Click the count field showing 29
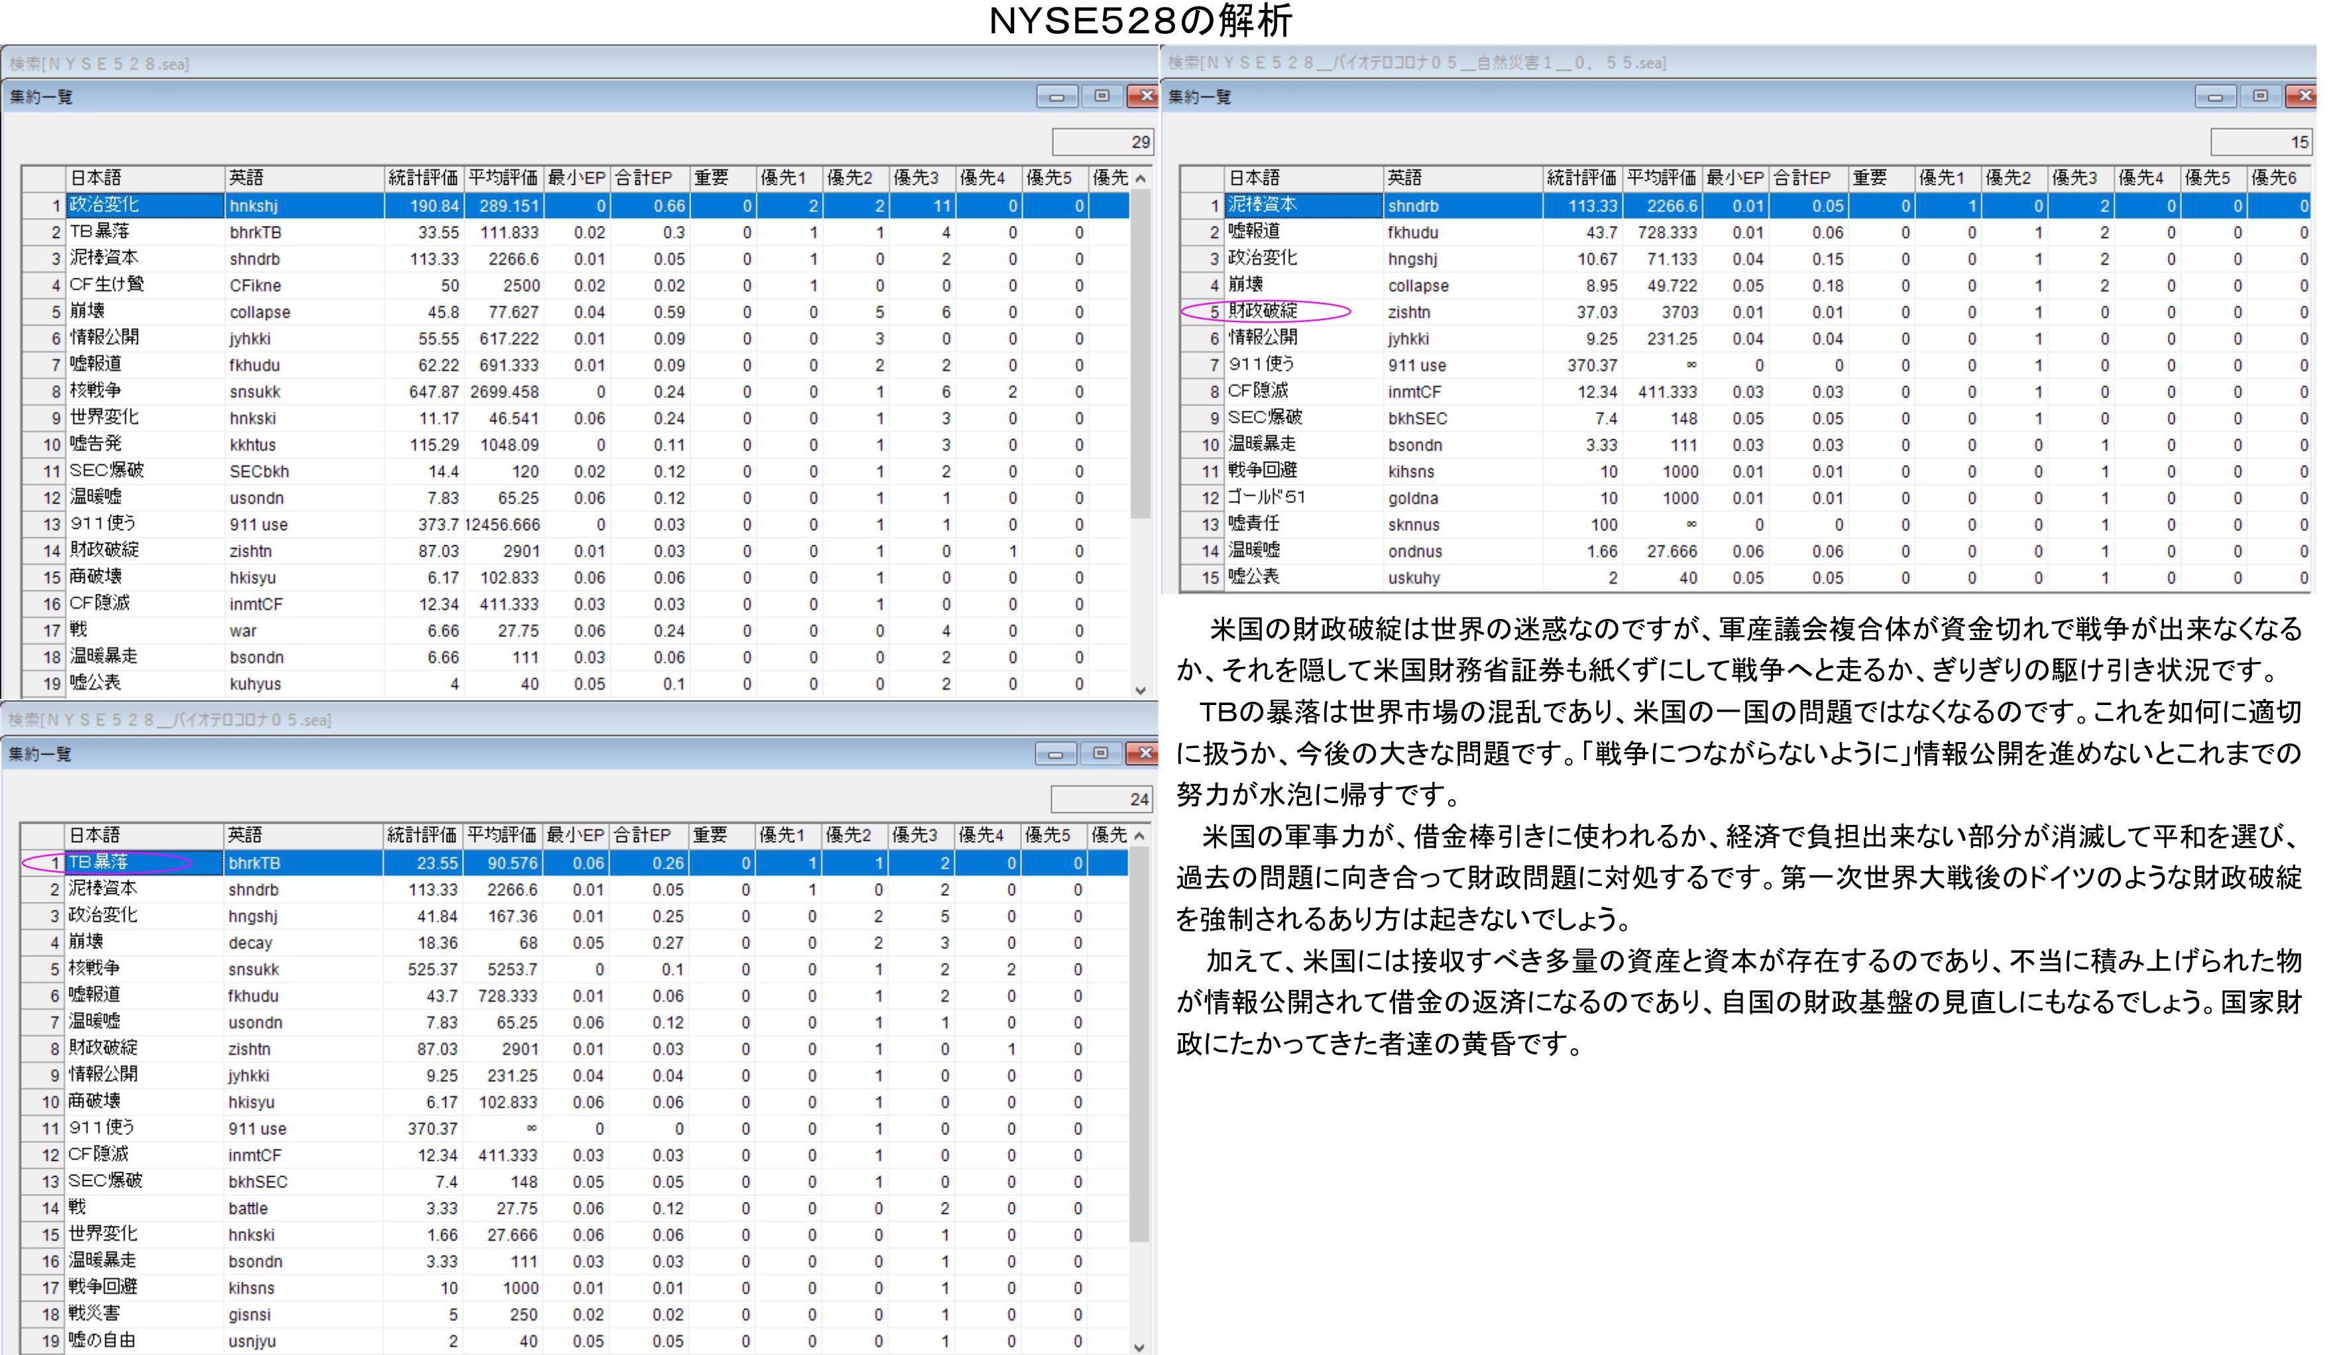The height and width of the screenshot is (1355, 2329). click(x=1104, y=141)
